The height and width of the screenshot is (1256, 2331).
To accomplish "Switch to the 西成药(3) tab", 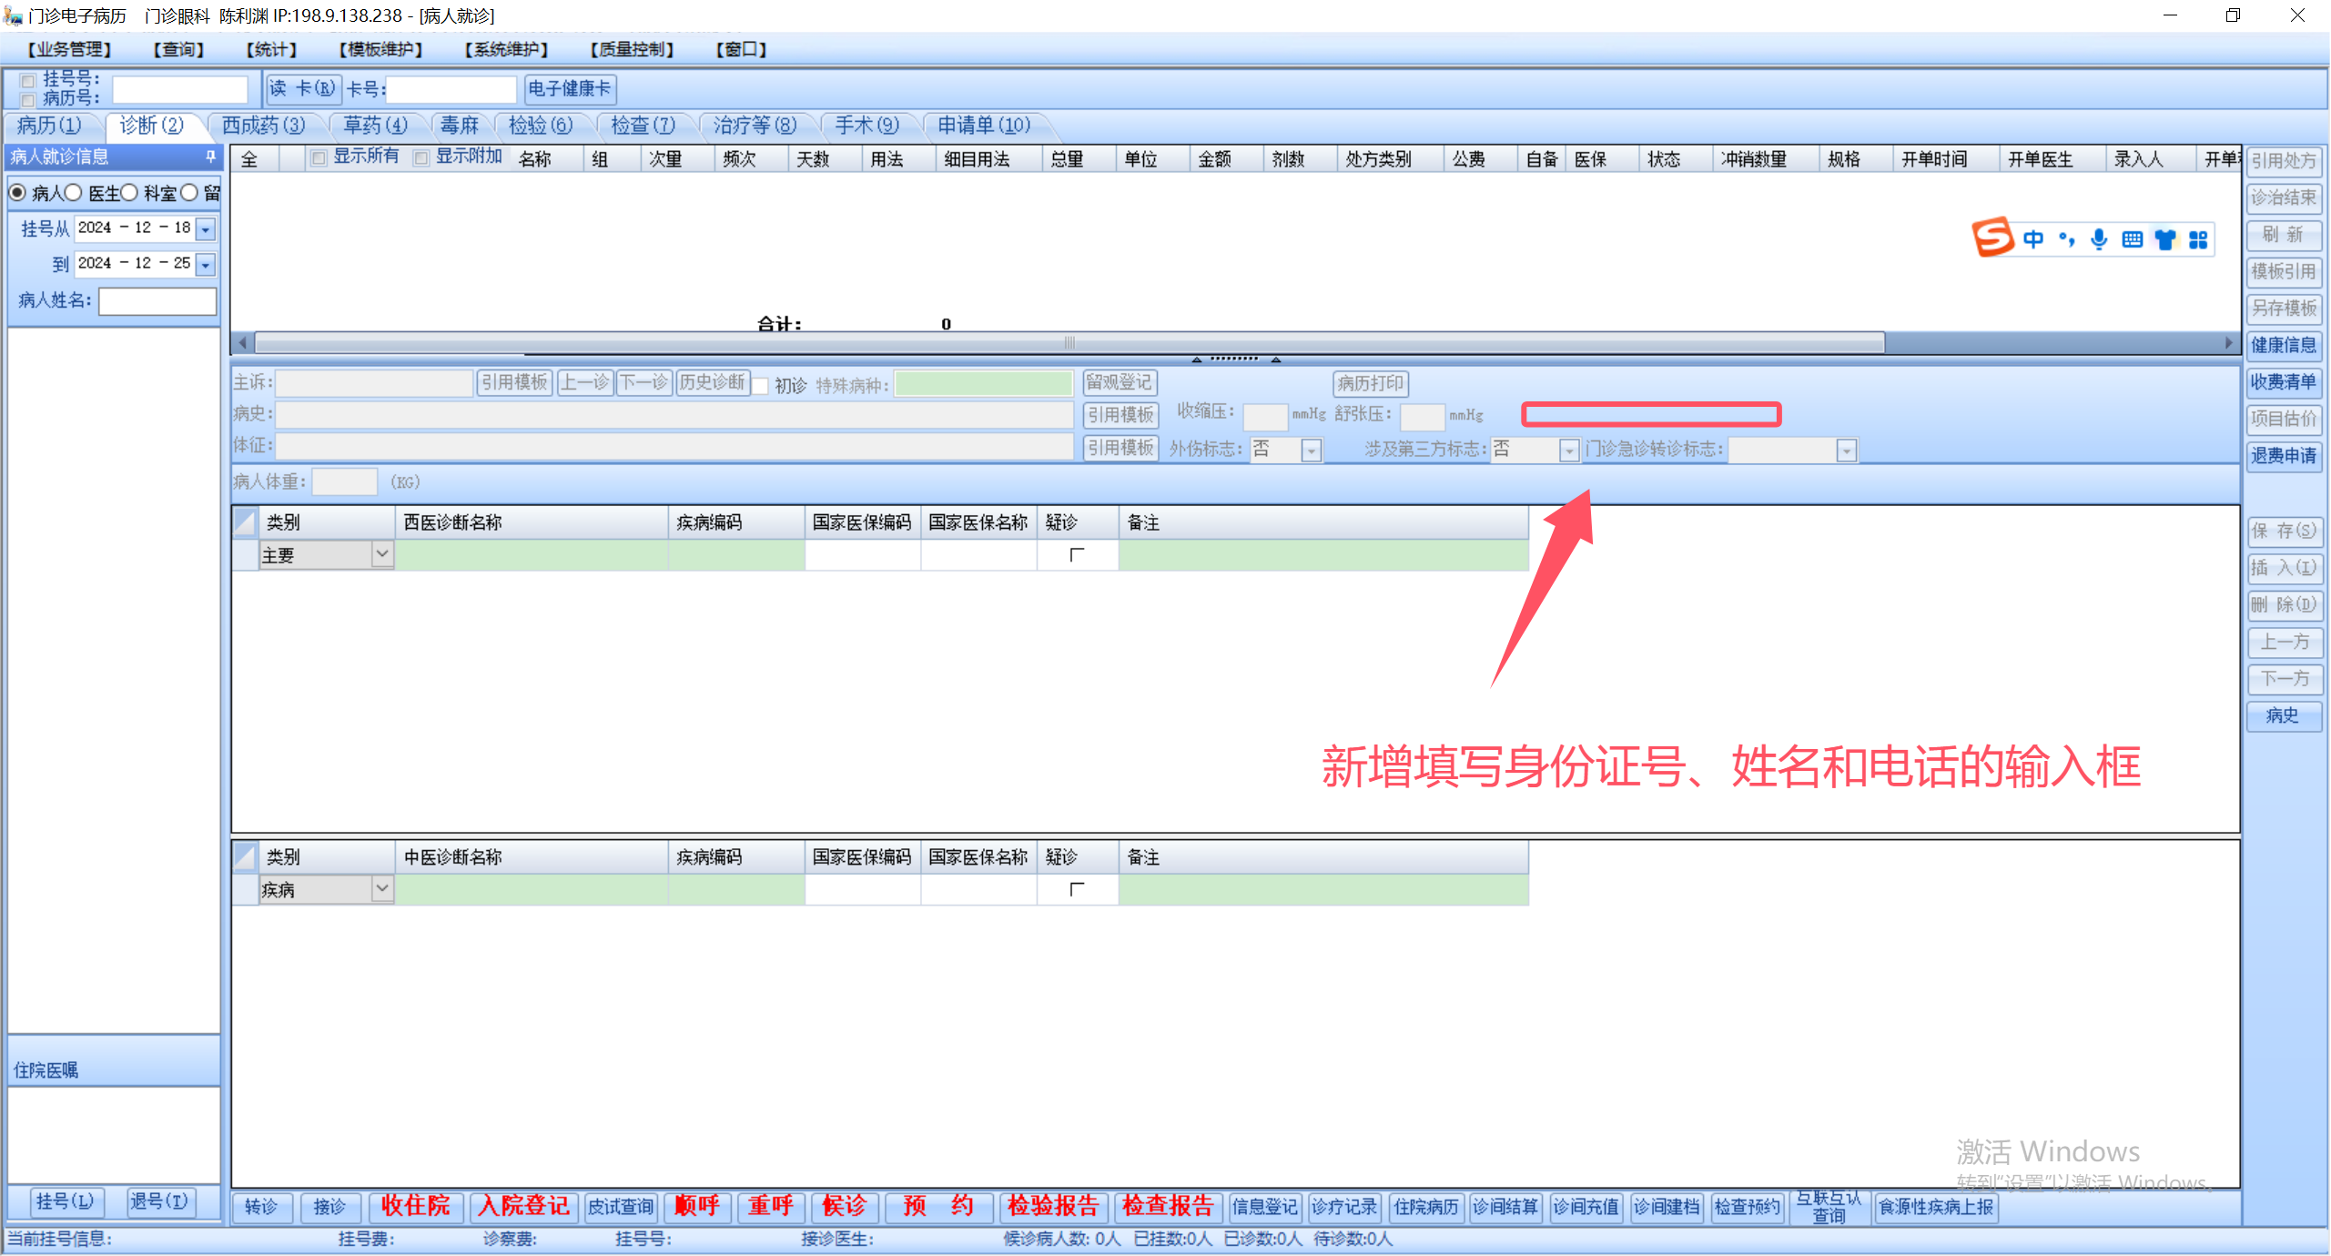I will [x=263, y=126].
